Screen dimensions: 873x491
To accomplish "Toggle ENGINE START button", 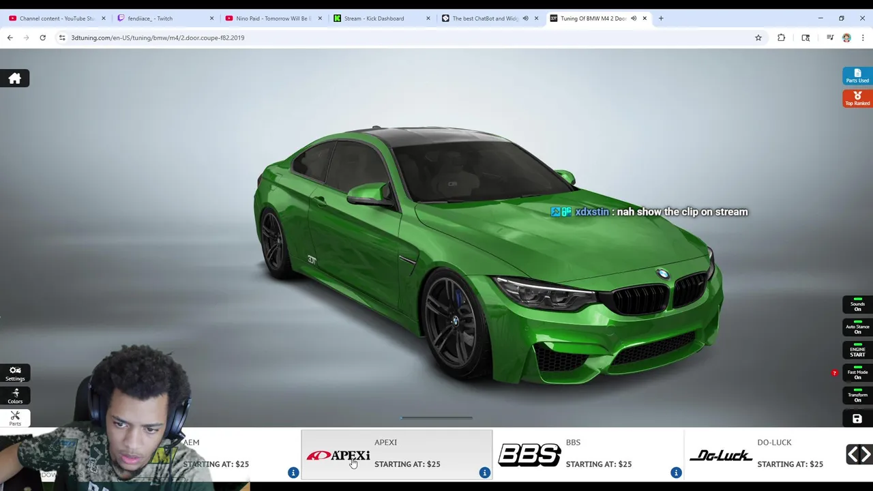I will pyautogui.click(x=857, y=350).
